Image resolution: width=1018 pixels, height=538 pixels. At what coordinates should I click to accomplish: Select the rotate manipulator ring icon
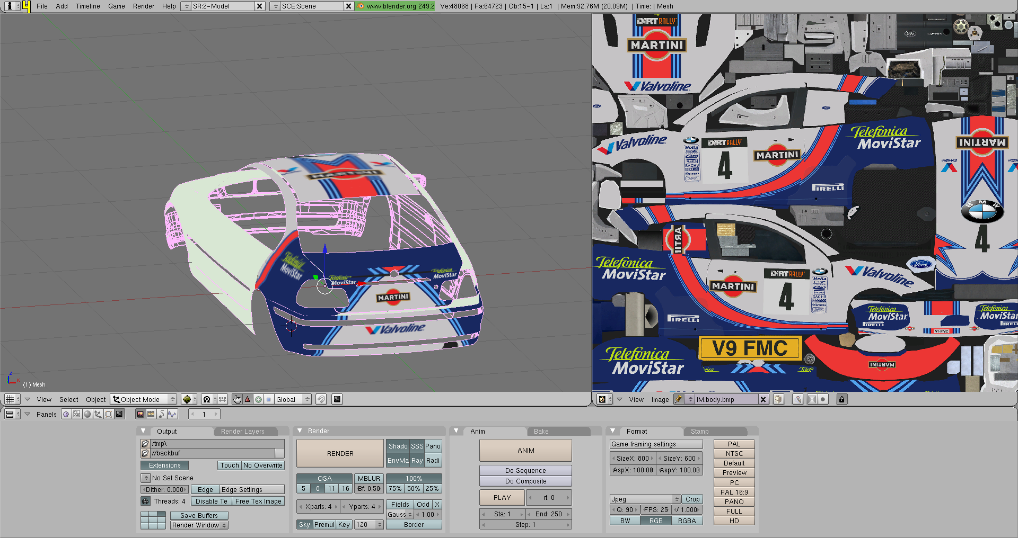point(258,399)
